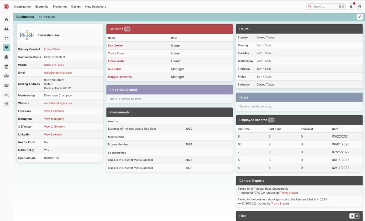Open the New Dashboard menu item
Image resolution: width=365 pixels, height=221 pixels.
pyautogui.click(x=96, y=6)
